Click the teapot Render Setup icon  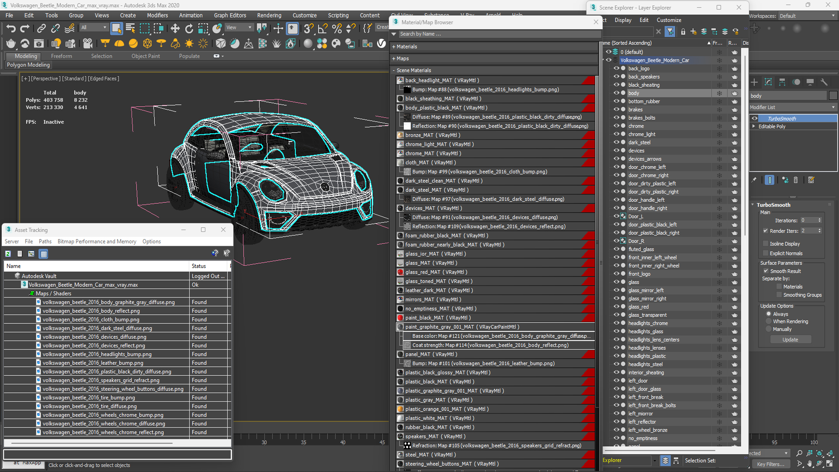click(11, 43)
